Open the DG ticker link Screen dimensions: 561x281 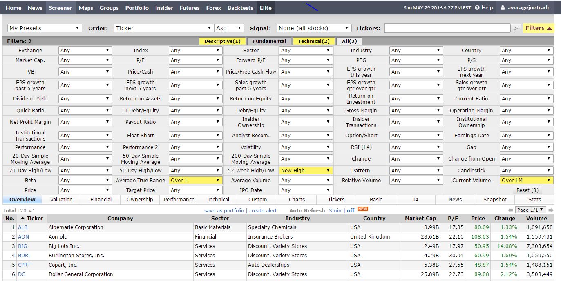click(x=22, y=274)
